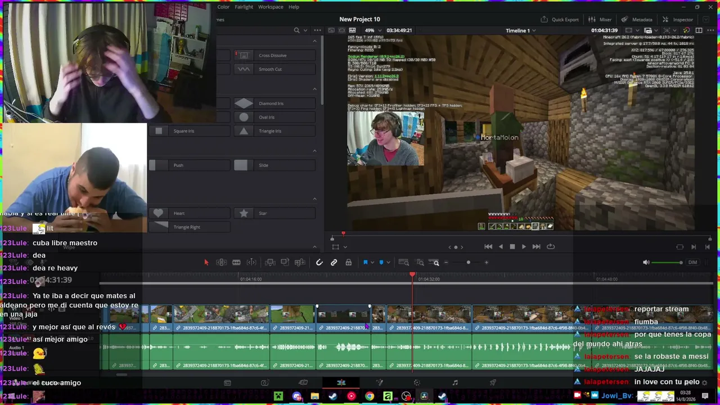The height and width of the screenshot is (405, 720).
Task: Switch to the Edit page tab
Action: point(341,383)
